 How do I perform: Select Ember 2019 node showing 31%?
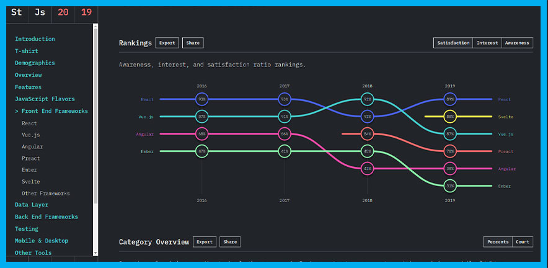coord(450,185)
